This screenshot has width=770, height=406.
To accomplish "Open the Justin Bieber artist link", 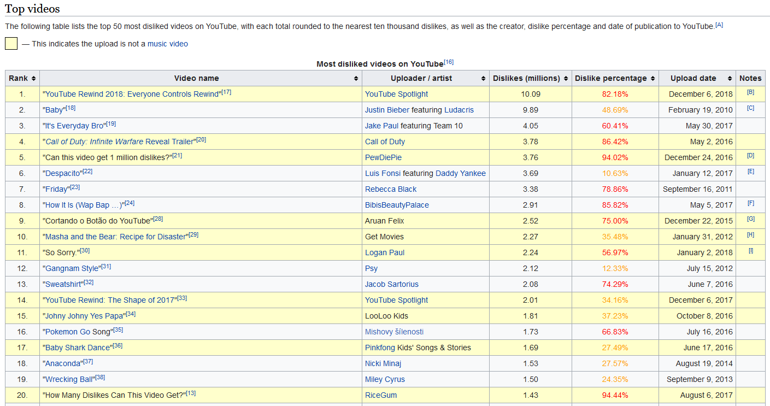I will click(x=387, y=110).
